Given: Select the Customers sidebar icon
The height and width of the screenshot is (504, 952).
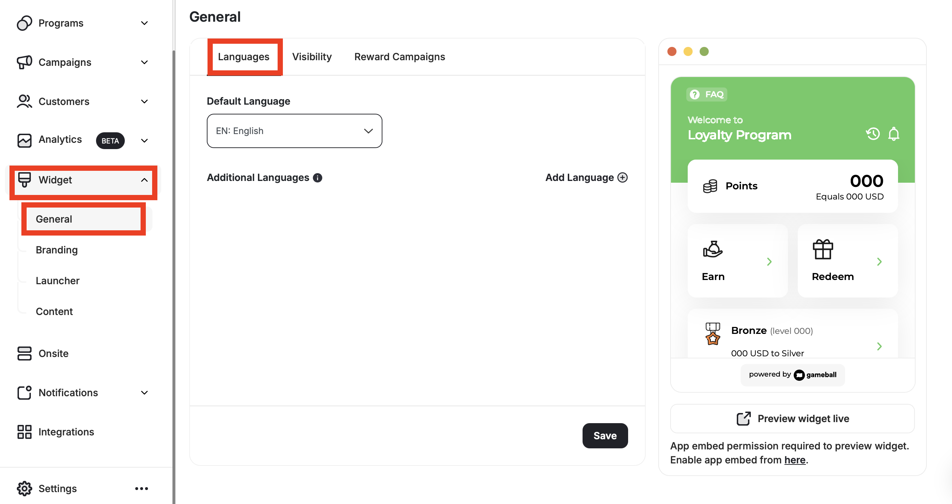Looking at the screenshot, I should (x=24, y=101).
